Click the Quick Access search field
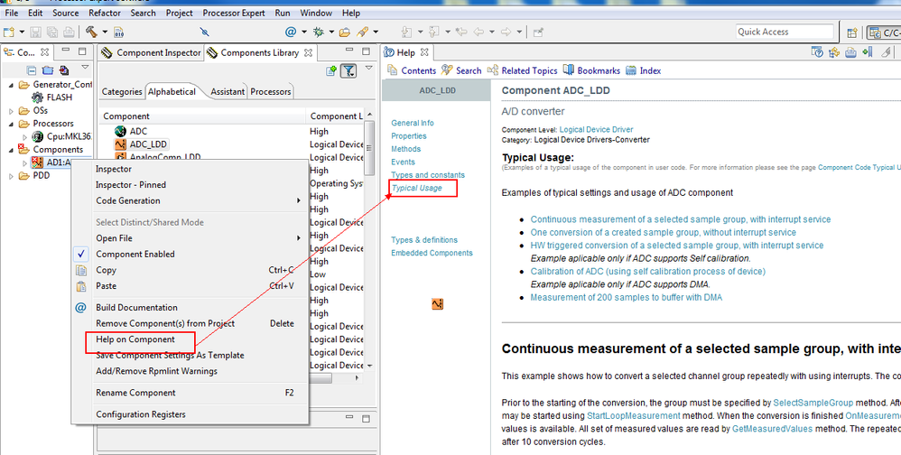Image resolution: width=901 pixels, height=455 pixels. coord(785,32)
